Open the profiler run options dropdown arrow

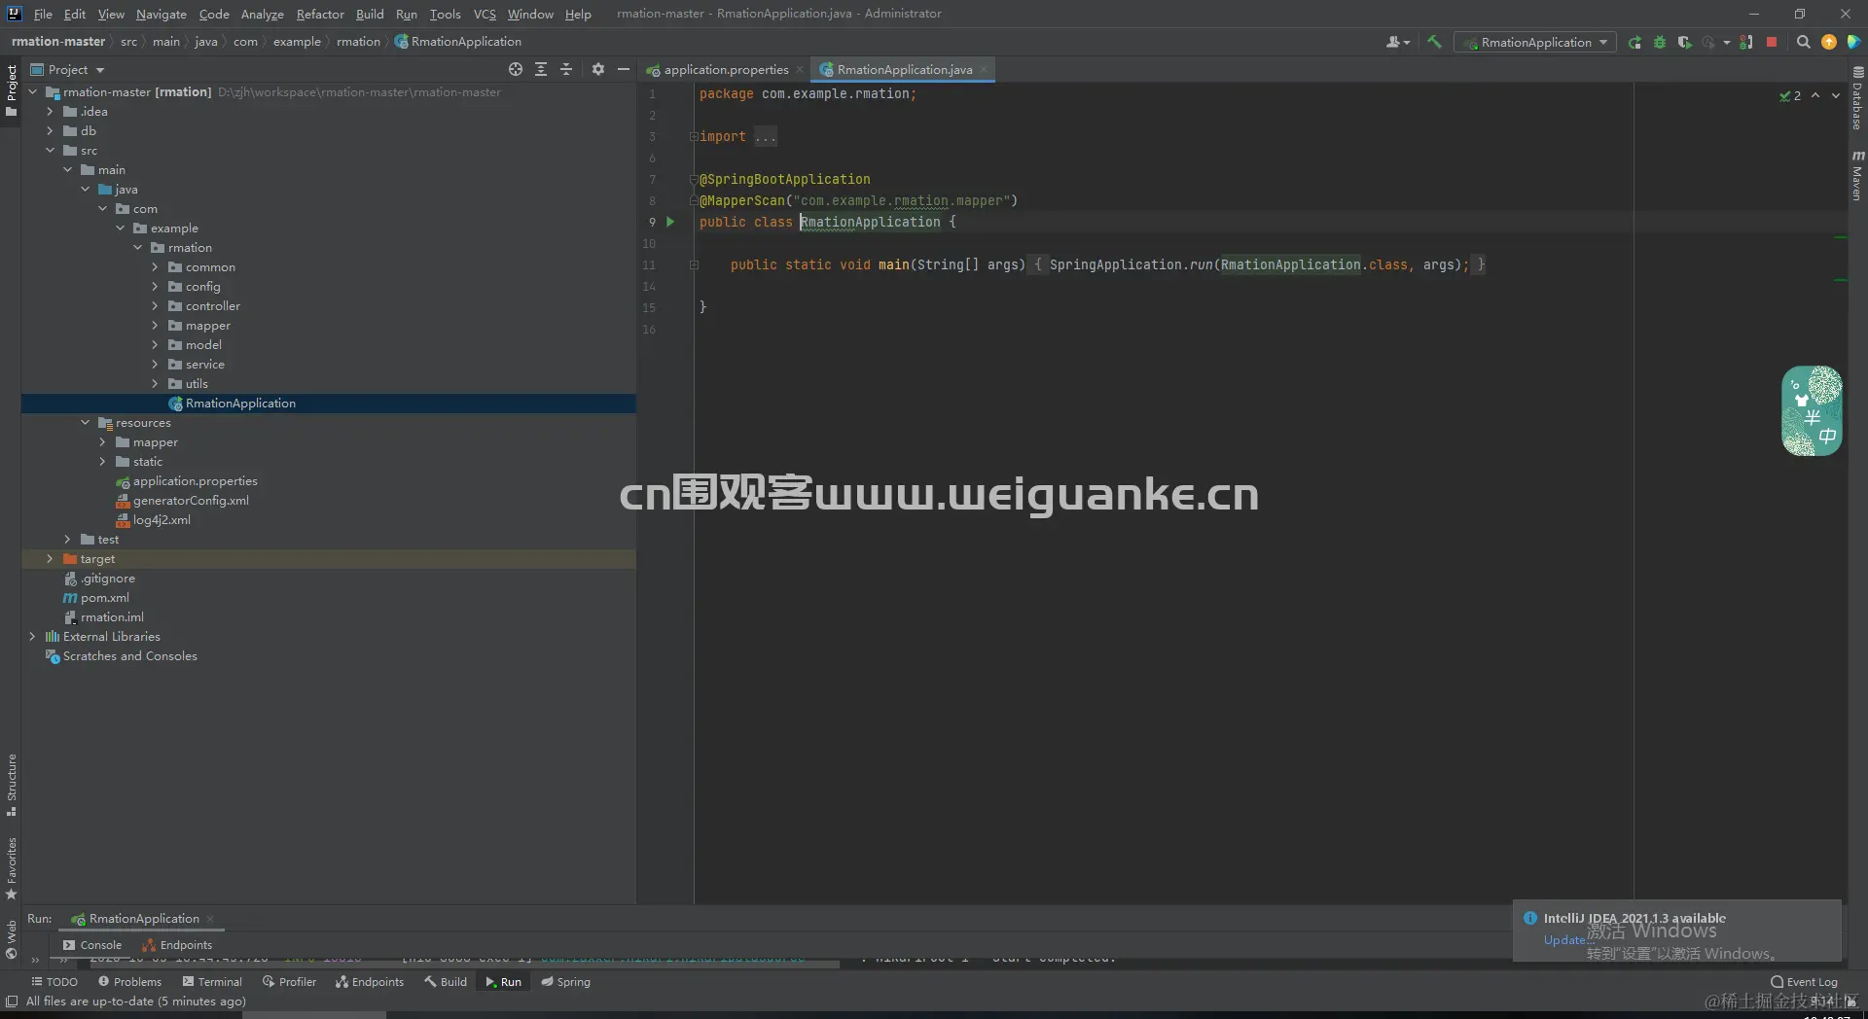(1727, 42)
